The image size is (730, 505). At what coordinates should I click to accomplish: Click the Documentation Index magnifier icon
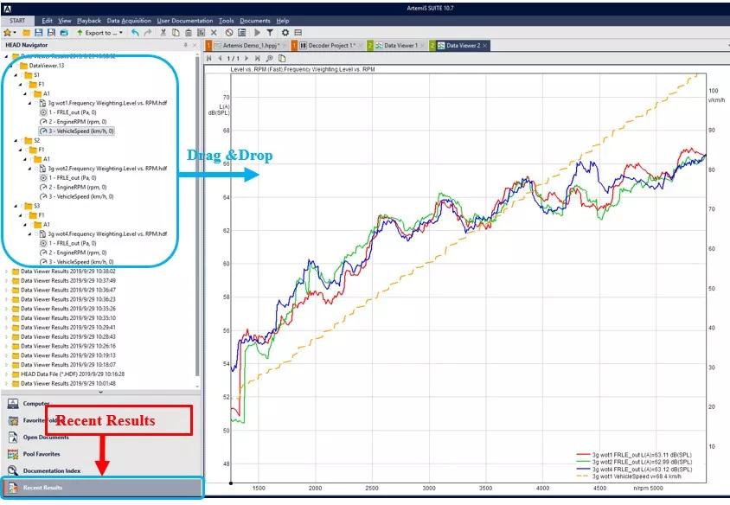13,470
